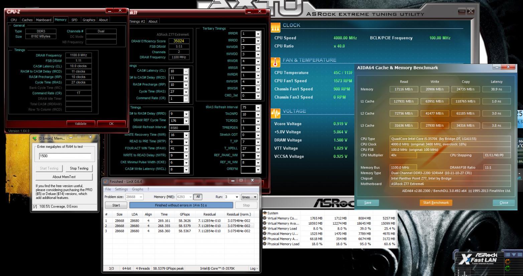523x276 pixels.
Task: Open the DRAM REF Cycle Time dropdown
Action: coord(186,121)
